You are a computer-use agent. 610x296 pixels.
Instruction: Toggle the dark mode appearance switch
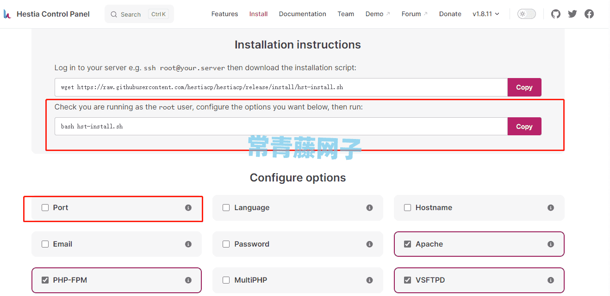[526, 14]
